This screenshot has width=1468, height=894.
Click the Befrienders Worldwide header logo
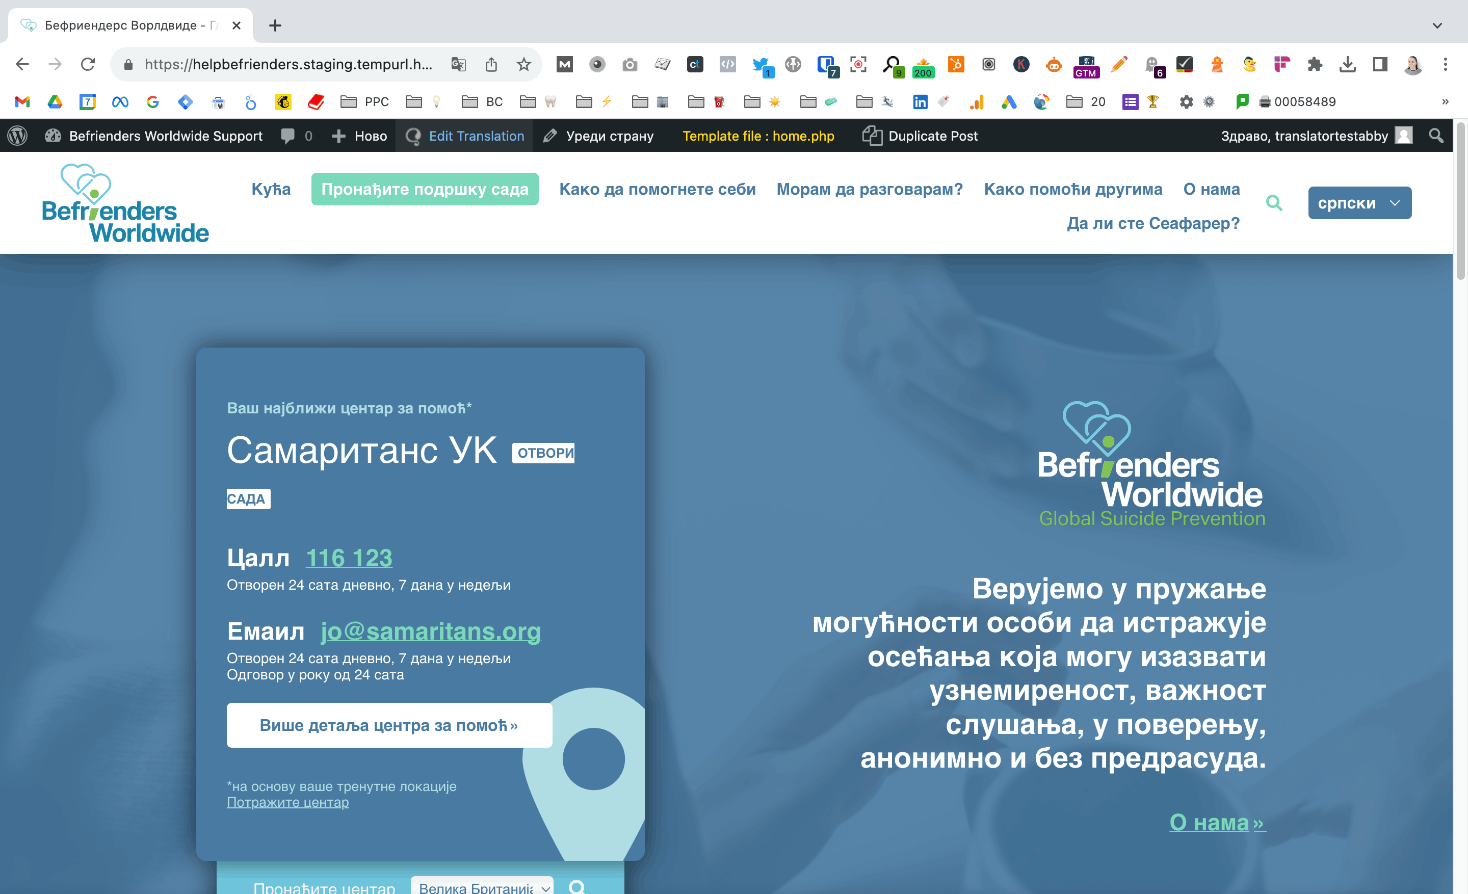point(125,203)
